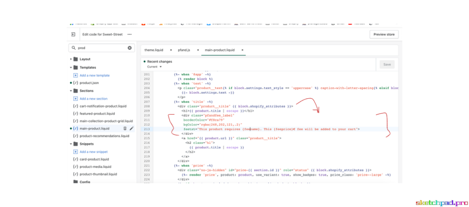Select main-product.liquid in the sidebar

coord(94,128)
